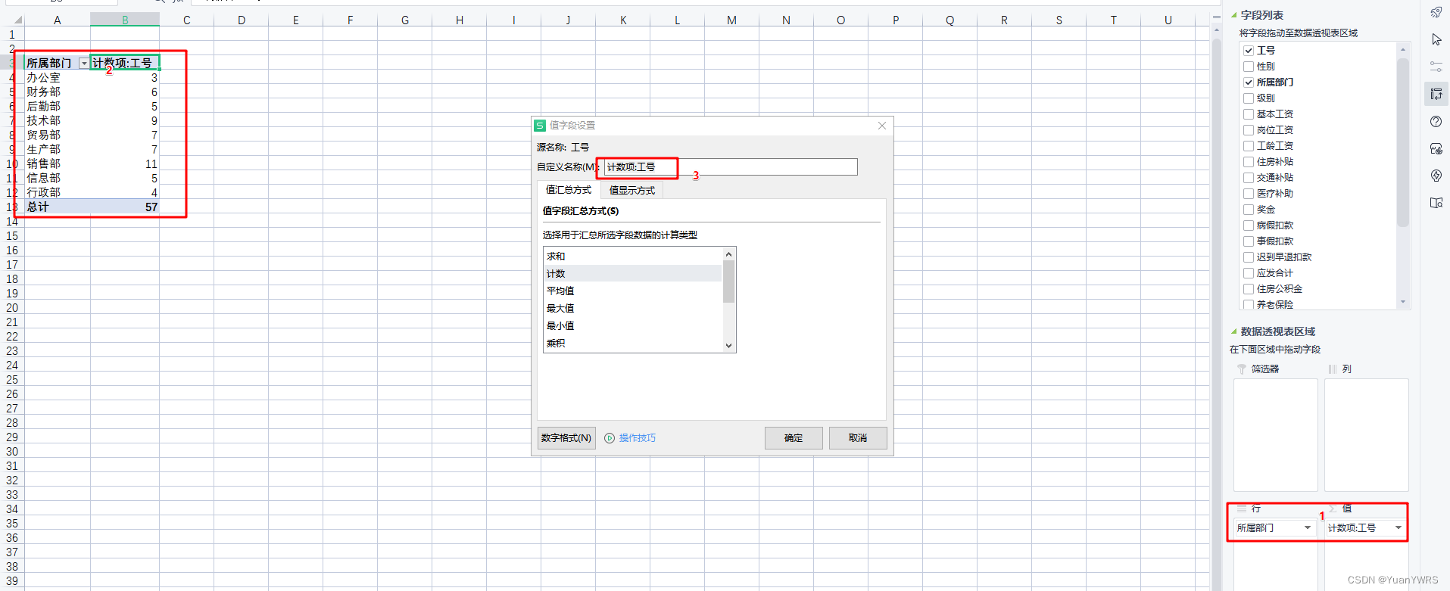1450x591 pixels.
Task: Uncheck the 所属部门 field checkbox
Action: [1249, 82]
